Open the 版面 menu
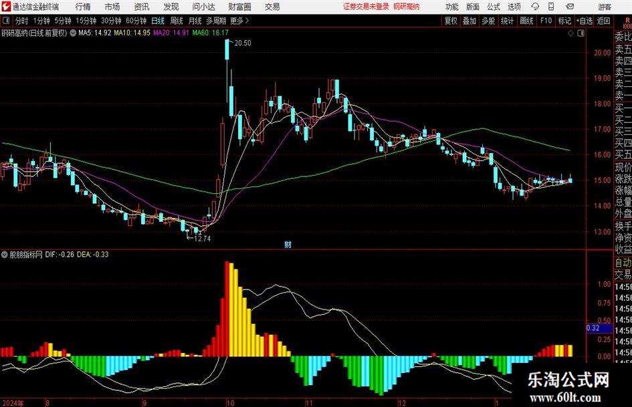The width and height of the screenshot is (632, 407). pos(472,7)
